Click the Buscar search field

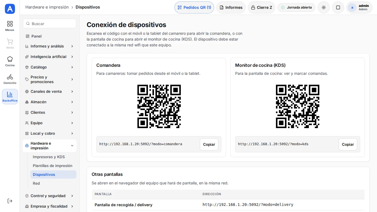(x=49, y=23)
